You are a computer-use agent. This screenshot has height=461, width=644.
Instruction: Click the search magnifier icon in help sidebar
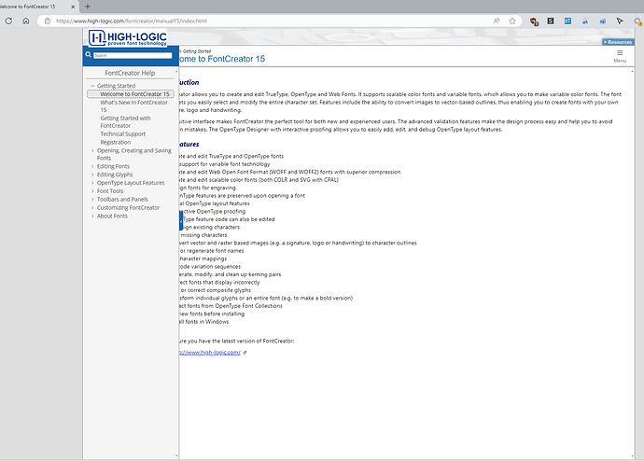[89, 55]
